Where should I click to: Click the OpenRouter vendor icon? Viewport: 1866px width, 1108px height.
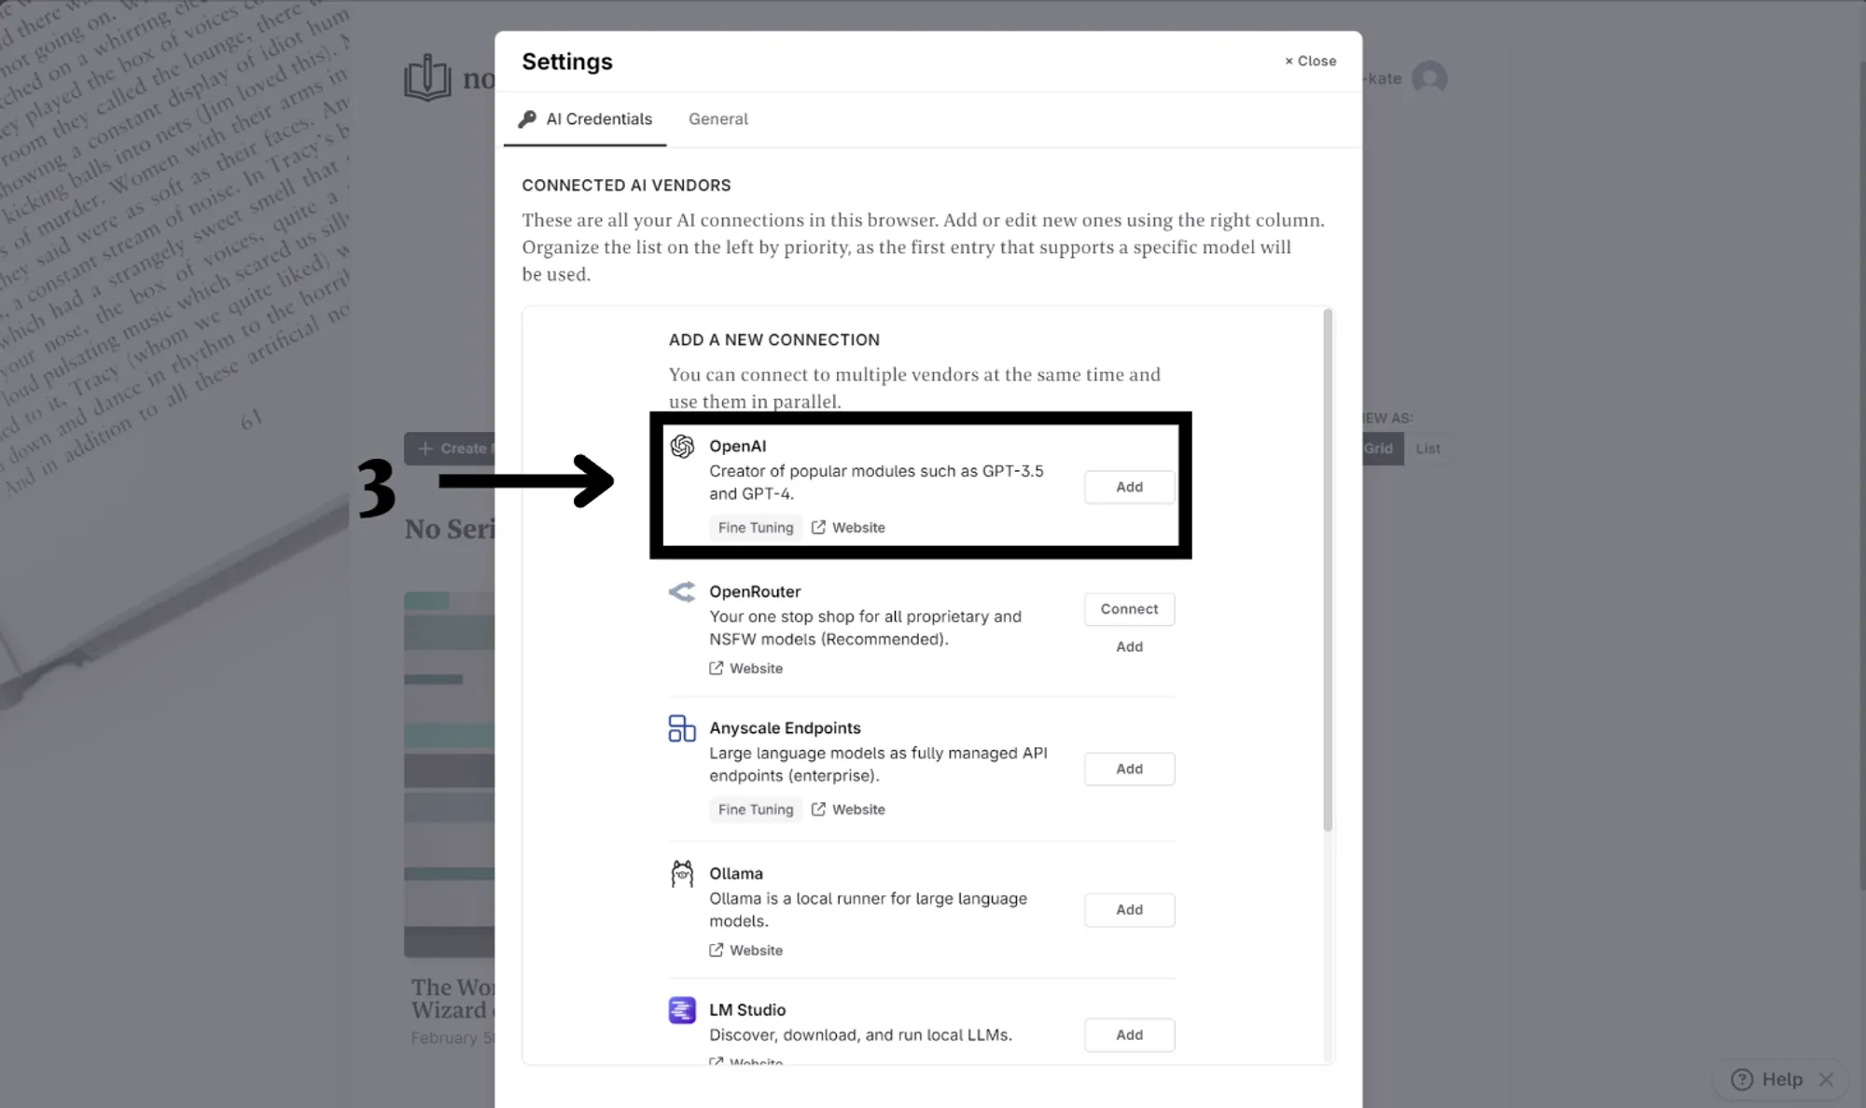(x=682, y=591)
